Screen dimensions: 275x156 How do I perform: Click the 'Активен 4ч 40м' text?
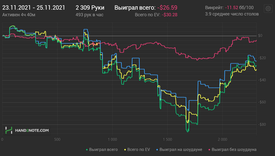point(19,15)
